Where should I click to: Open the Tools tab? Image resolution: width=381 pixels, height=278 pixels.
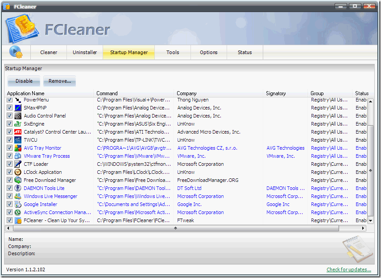point(173,52)
